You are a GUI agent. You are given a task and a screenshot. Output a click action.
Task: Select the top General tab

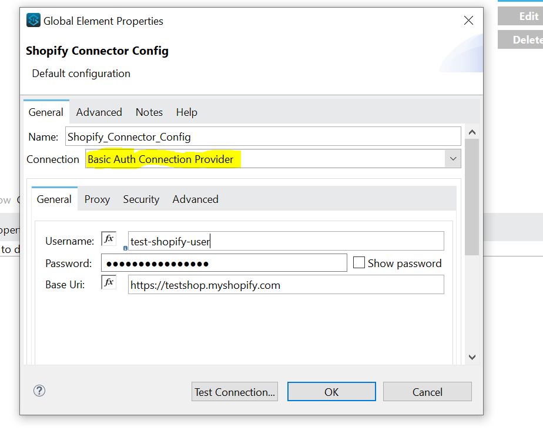click(46, 112)
